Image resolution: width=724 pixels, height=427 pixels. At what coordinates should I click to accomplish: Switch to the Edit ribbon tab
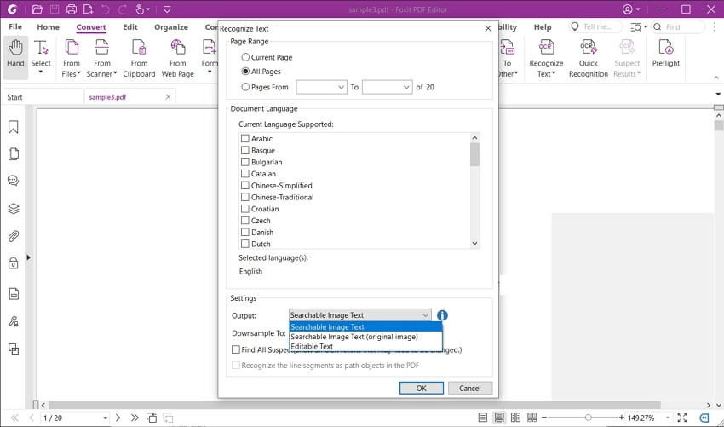(x=130, y=26)
